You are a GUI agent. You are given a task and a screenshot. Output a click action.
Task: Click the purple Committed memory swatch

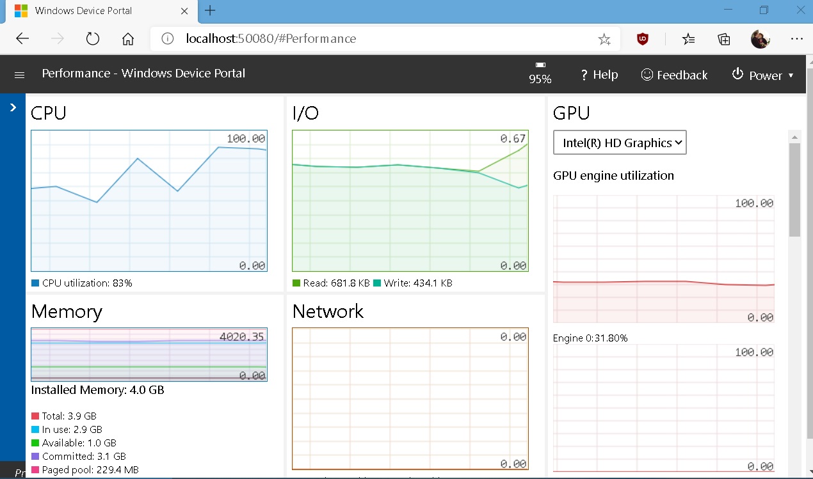point(35,457)
